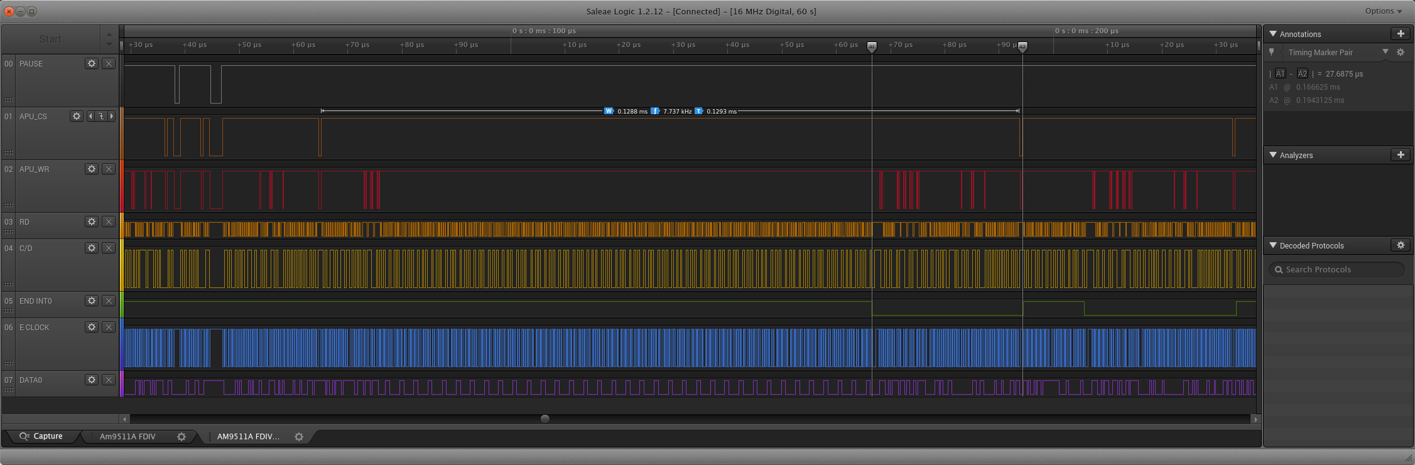Switch to the Am9511A FDIV tab
The height and width of the screenshot is (465, 1415).
coord(127,437)
